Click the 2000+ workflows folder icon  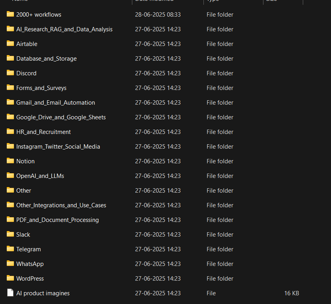click(x=10, y=14)
